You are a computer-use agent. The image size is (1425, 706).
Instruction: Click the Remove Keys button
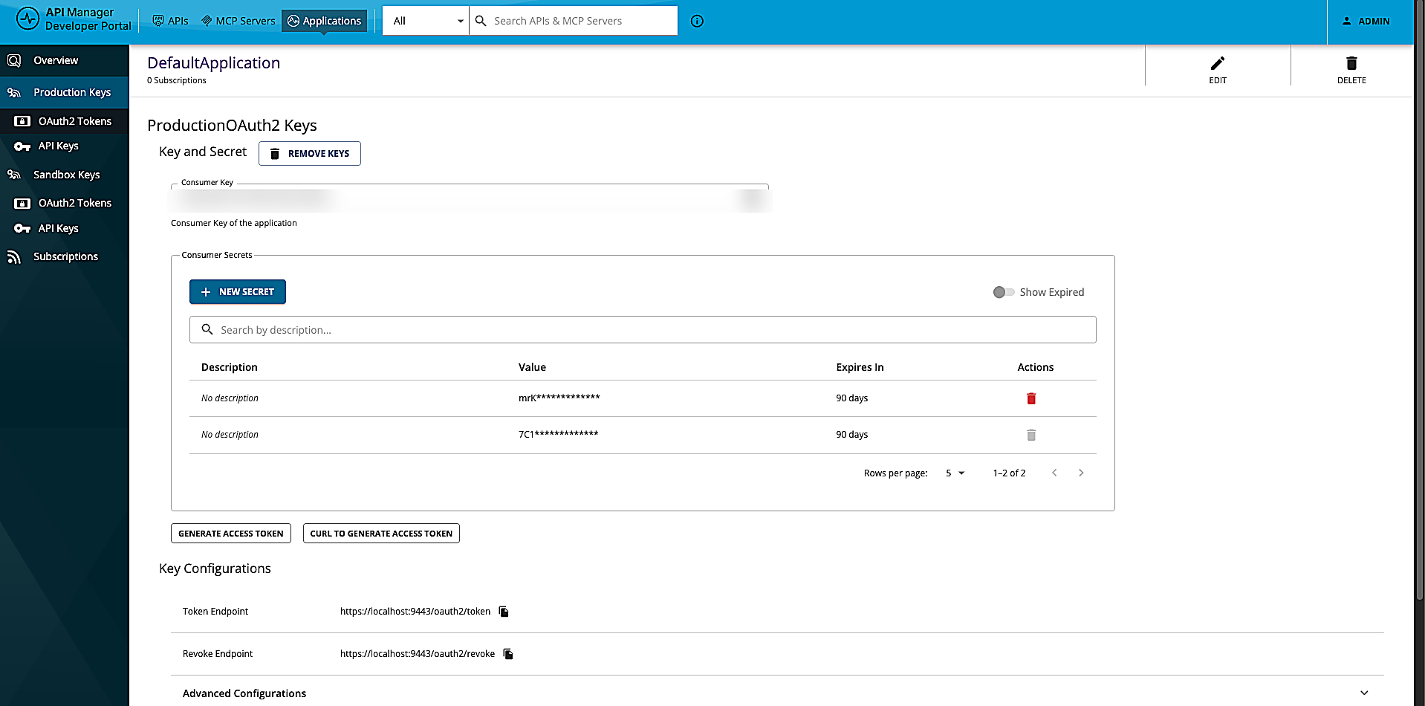click(x=310, y=153)
